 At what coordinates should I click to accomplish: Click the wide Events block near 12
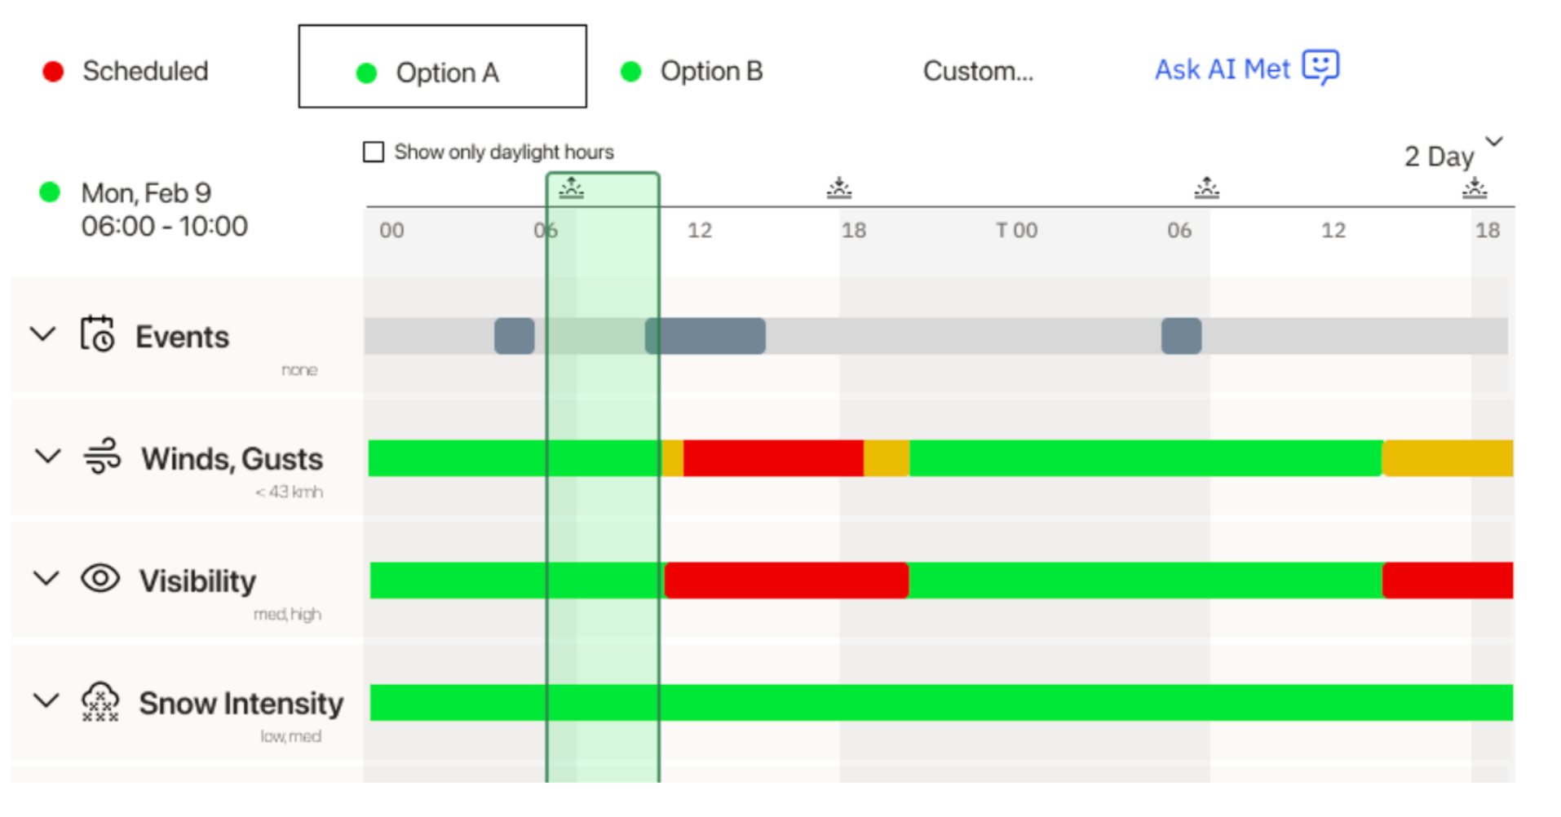tap(705, 336)
